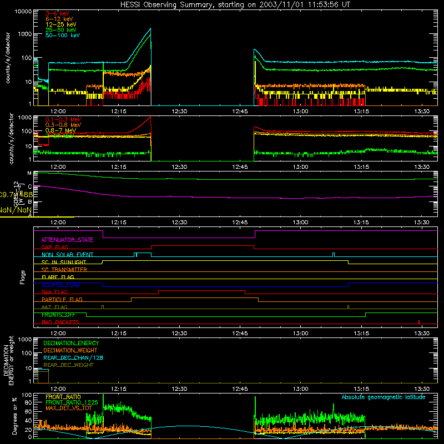Select the 6-12 keV legend label
The image size is (444, 444).
(59, 19)
